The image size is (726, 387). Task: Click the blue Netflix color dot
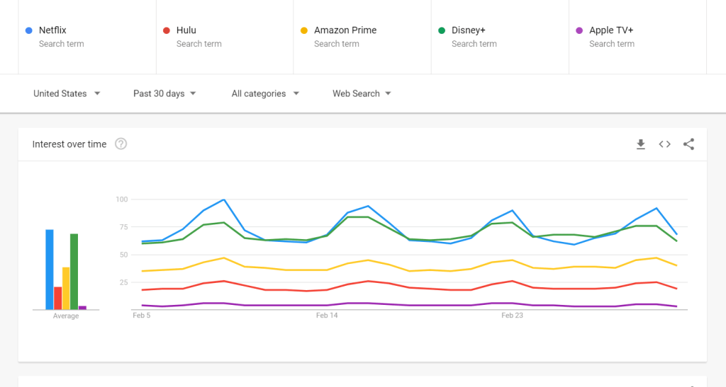coord(28,30)
